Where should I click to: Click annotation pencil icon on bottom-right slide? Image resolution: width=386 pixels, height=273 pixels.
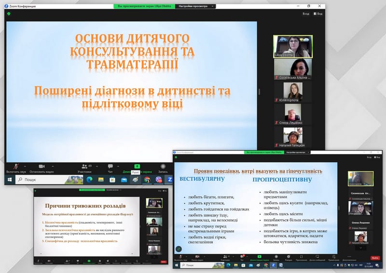coord(179,249)
